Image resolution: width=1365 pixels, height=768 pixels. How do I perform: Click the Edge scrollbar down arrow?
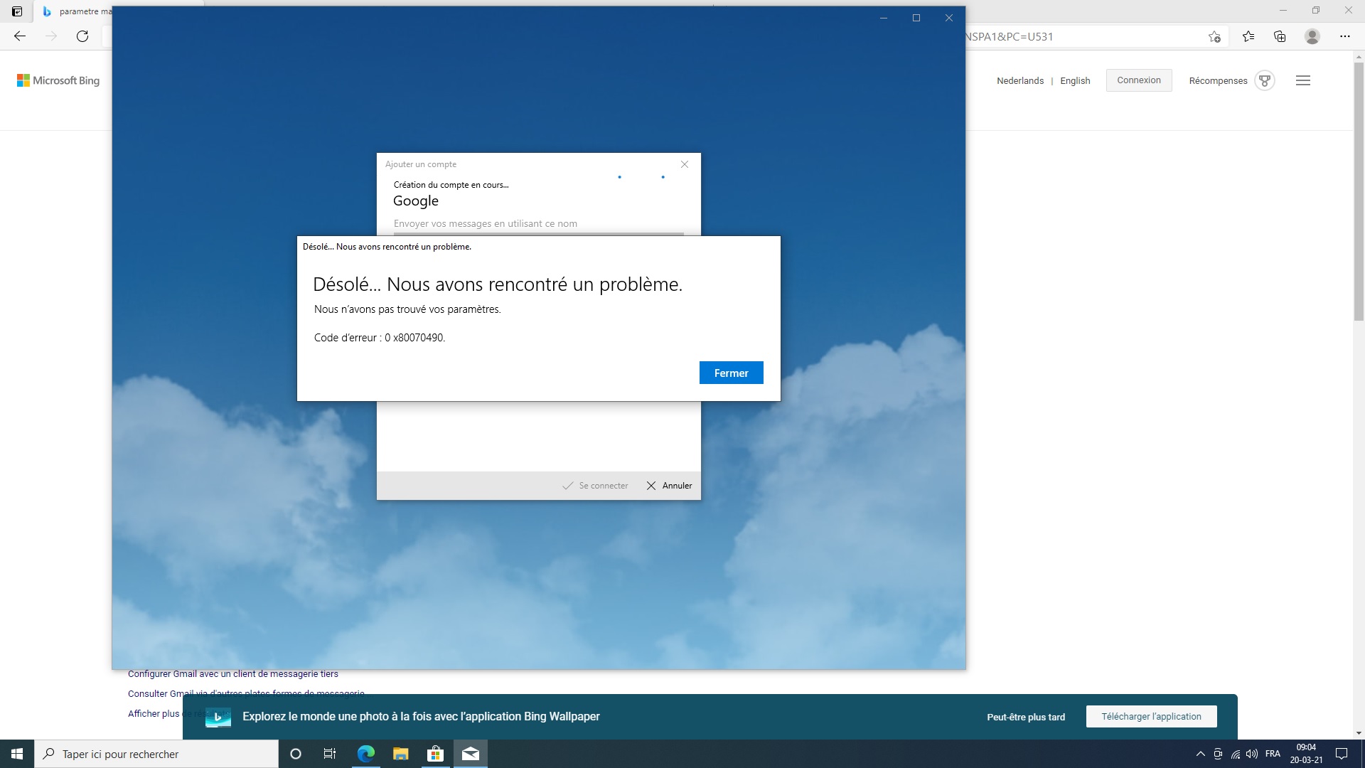pyautogui.click(x=1359, y=733)
